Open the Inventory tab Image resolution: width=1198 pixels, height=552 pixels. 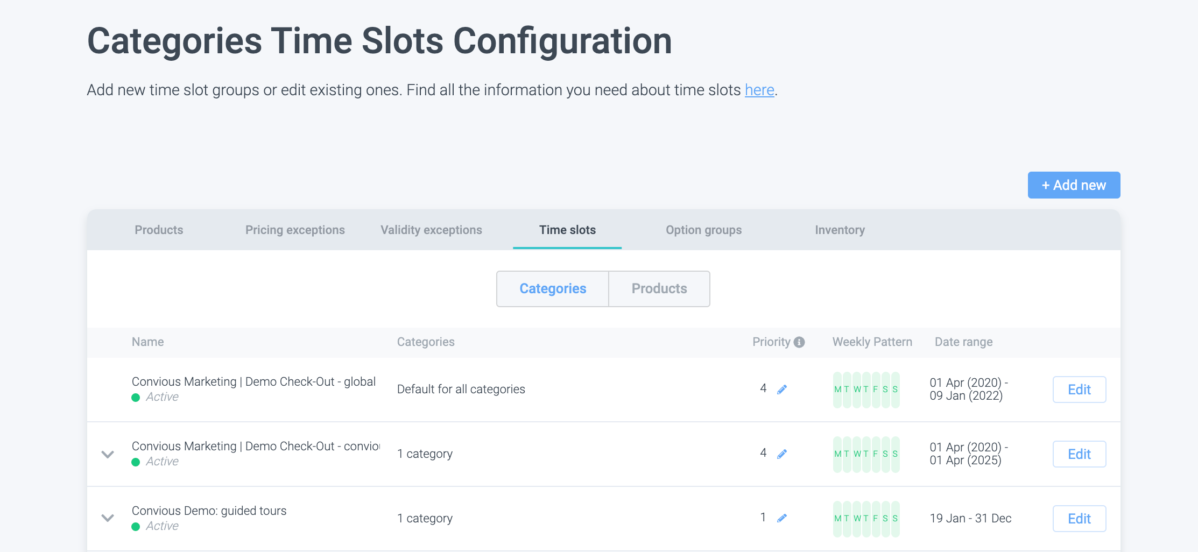[840, 230]
